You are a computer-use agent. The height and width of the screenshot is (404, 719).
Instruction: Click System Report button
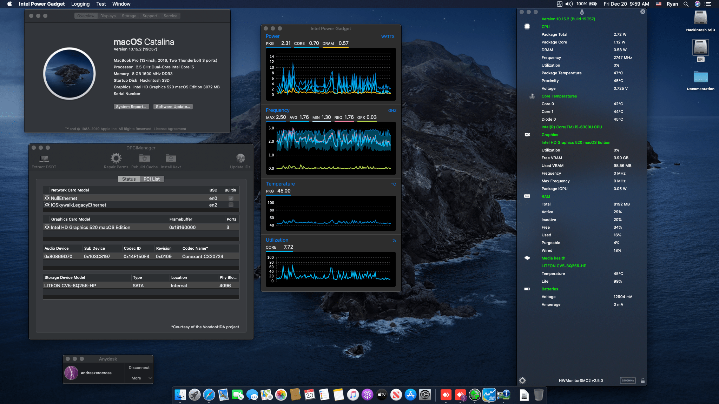(131, 107)
